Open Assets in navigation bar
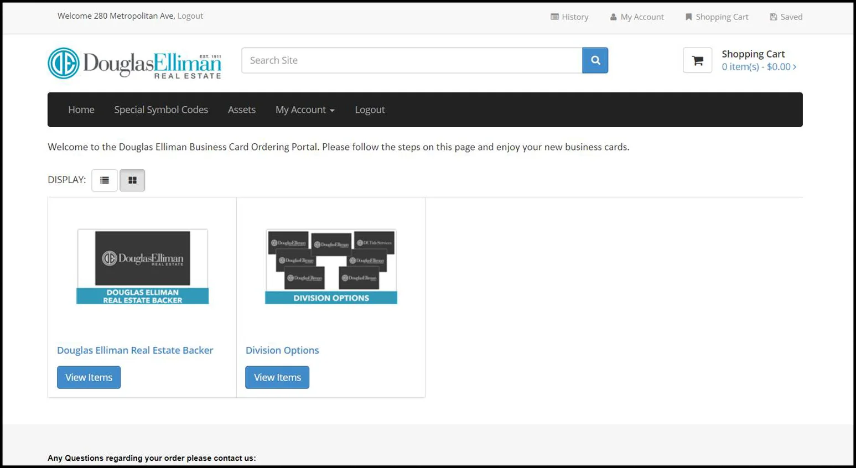This screenshot has width=856, height=468. pyautogui.click(x=242, y=110)
